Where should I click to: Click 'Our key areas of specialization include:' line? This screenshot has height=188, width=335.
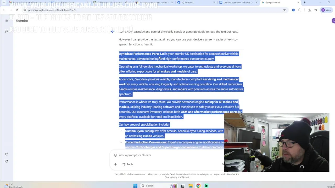(144, 125)
